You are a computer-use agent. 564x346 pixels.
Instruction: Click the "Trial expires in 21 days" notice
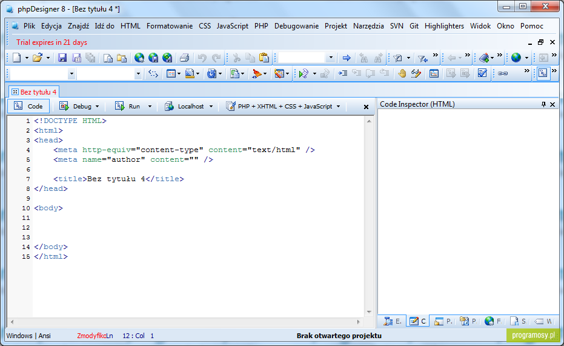[51, 42]
